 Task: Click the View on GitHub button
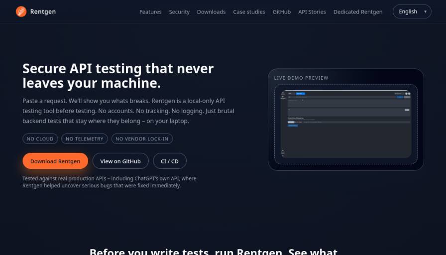coord(120,161)
